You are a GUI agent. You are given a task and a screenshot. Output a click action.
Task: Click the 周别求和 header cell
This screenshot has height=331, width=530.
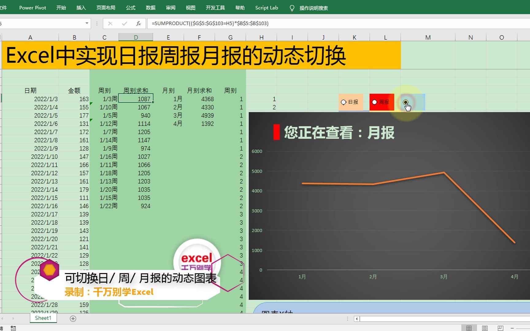136,90
